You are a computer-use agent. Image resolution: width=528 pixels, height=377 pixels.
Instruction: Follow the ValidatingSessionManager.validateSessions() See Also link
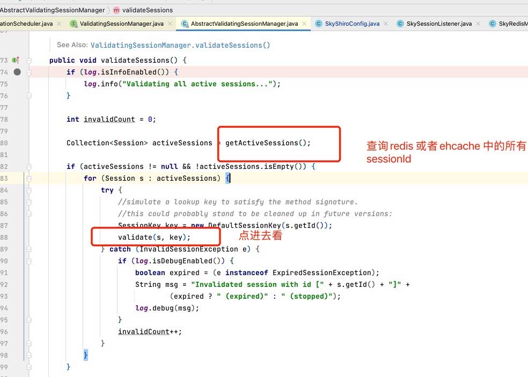click(x=180, y=45)
